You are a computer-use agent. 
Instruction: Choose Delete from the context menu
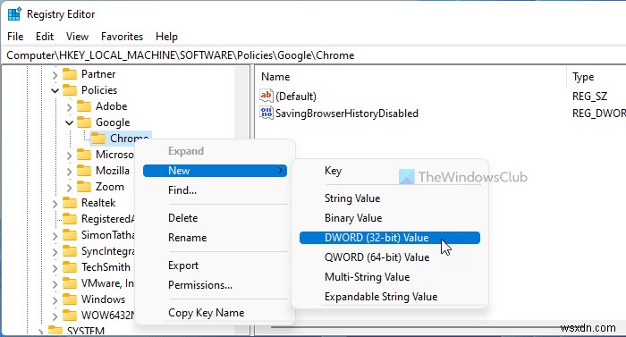pos(215,218)
